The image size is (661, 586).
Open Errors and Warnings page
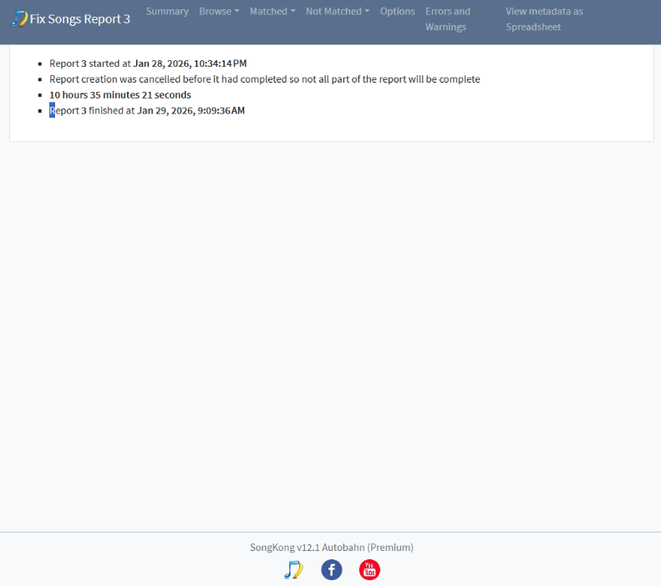coord(447,19)
